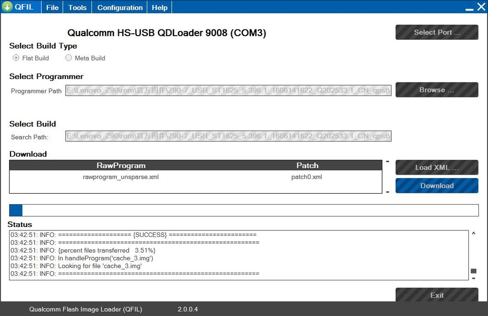Select the Flat Build radio button
Screen dimensions: 488x316
[x=16, y=58]
